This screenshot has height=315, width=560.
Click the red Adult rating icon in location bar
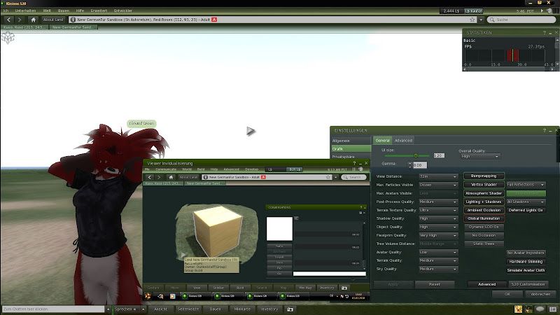(x=214, y=20)
